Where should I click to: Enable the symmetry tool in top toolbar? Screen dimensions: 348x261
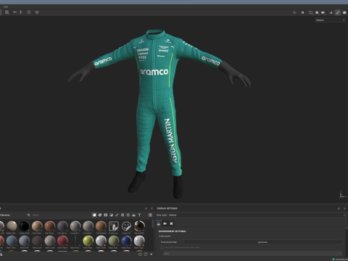click(x=14, y=12)
